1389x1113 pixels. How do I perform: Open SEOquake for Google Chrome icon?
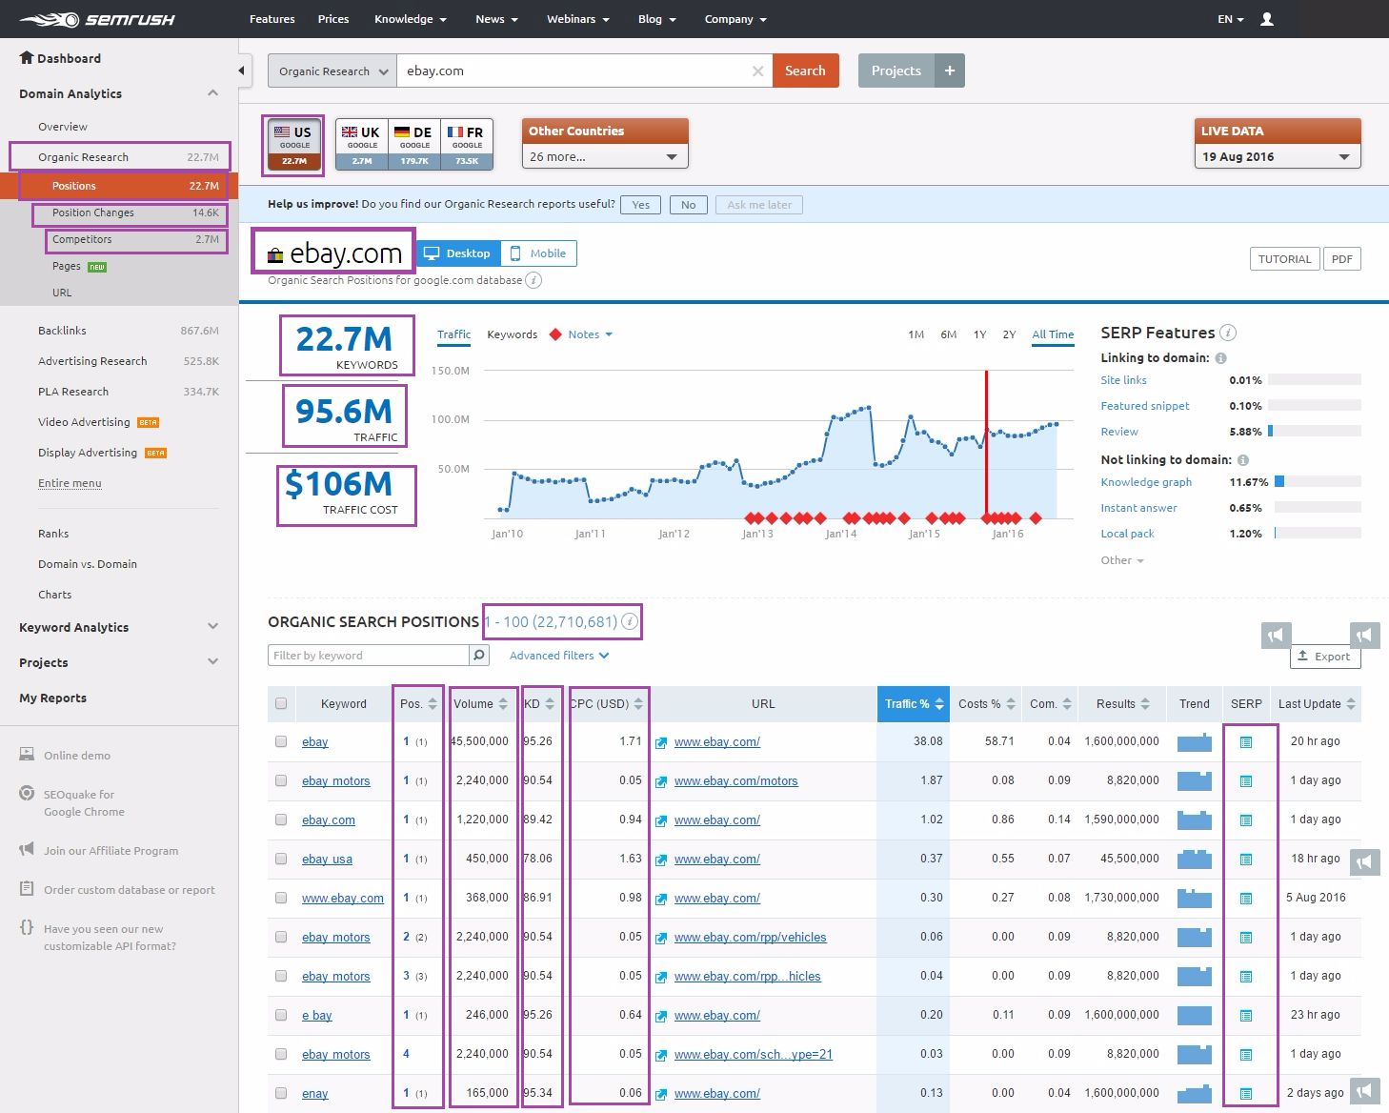27,793
